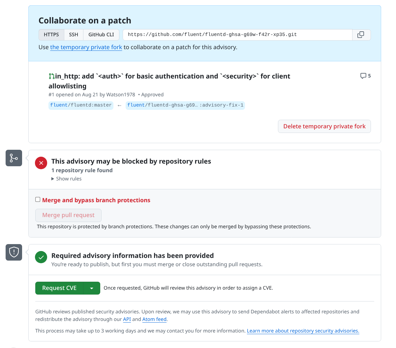
Task: Click the clone URL text field
Action: pyautogui.click(x=237, y=35)
